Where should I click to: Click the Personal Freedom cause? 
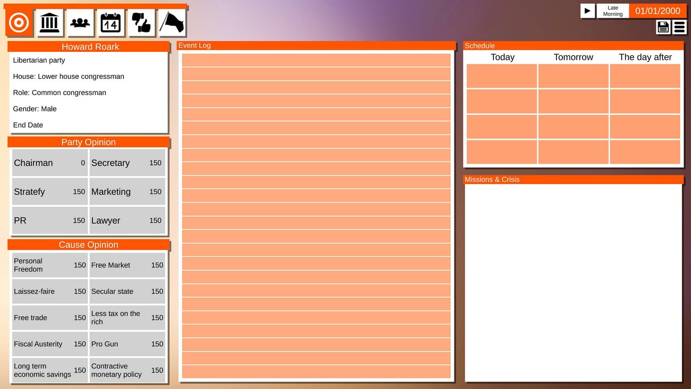pyautogui.click(x=50, y=265)
